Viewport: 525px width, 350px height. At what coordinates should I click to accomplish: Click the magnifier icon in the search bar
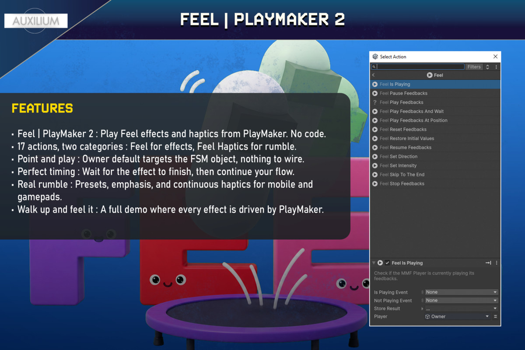point(374,67)
